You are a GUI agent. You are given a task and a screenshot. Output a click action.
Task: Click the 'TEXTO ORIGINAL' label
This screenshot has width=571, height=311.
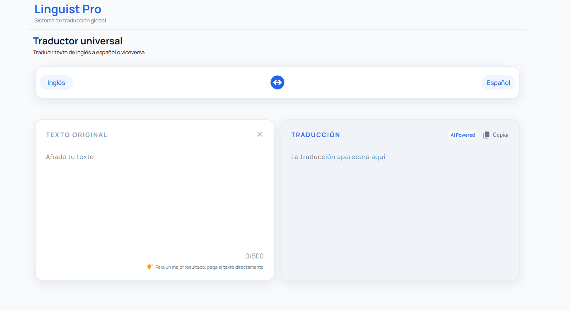point(77,135)
